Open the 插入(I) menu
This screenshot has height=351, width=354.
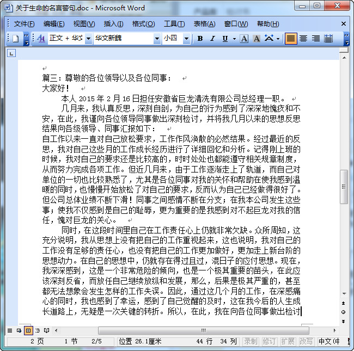coord(113,24)
